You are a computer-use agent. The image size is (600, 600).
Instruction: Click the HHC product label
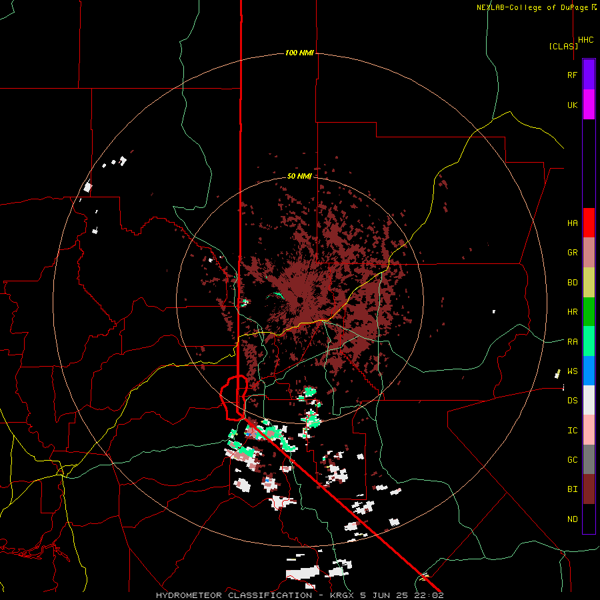(585, 40)
